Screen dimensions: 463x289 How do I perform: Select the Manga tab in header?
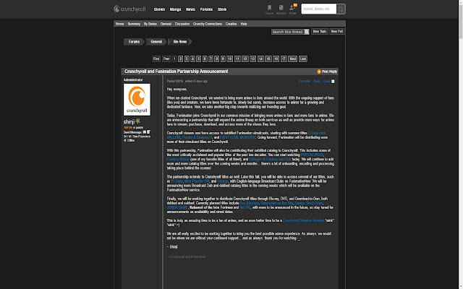click(x=171, y=9)
